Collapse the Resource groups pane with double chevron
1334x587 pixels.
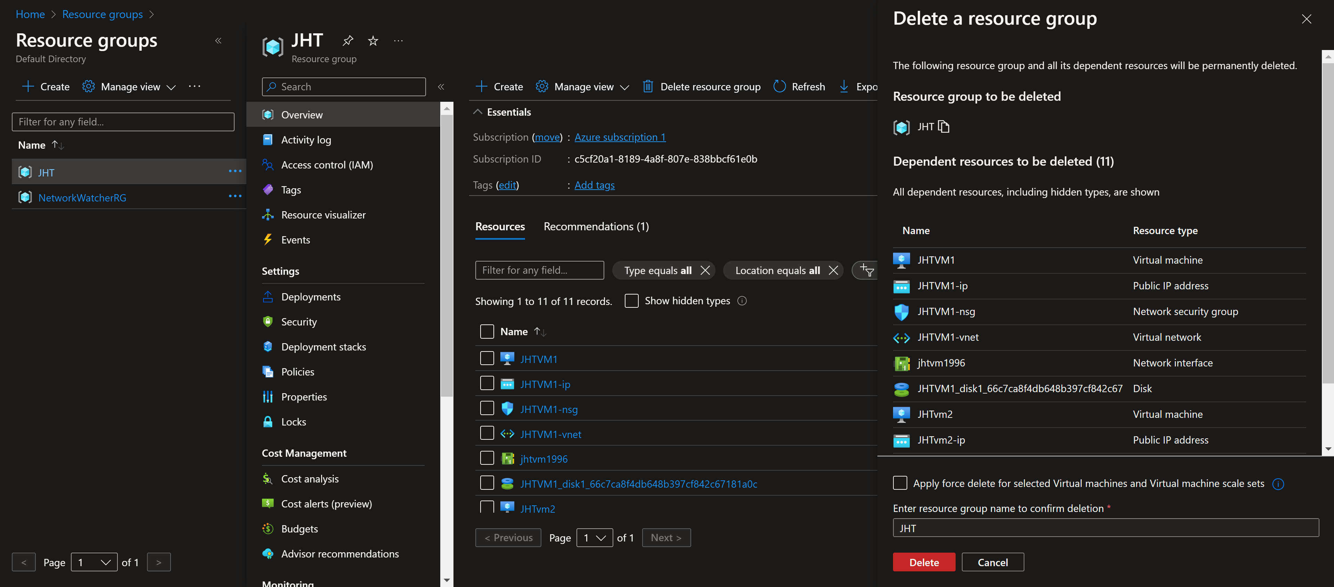[x=219, y=40]
